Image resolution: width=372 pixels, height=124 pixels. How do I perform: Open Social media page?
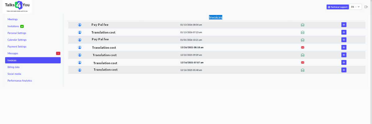point(14,74)
